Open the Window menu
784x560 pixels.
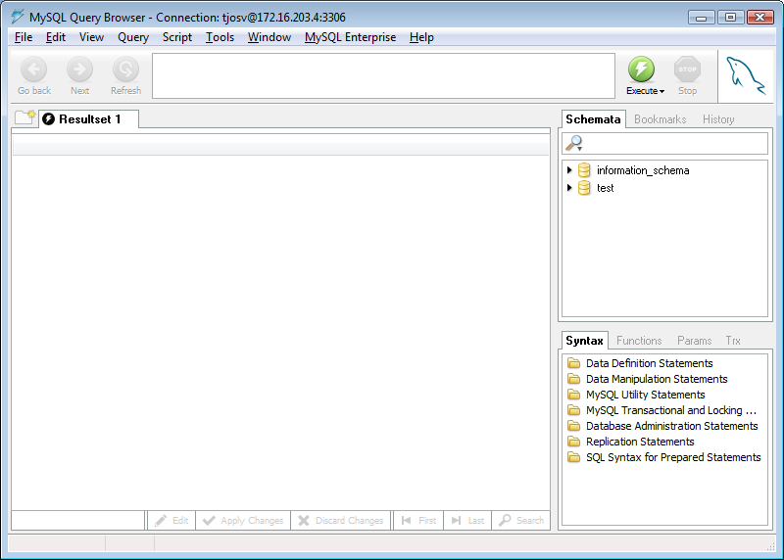(x=269, y=37)
